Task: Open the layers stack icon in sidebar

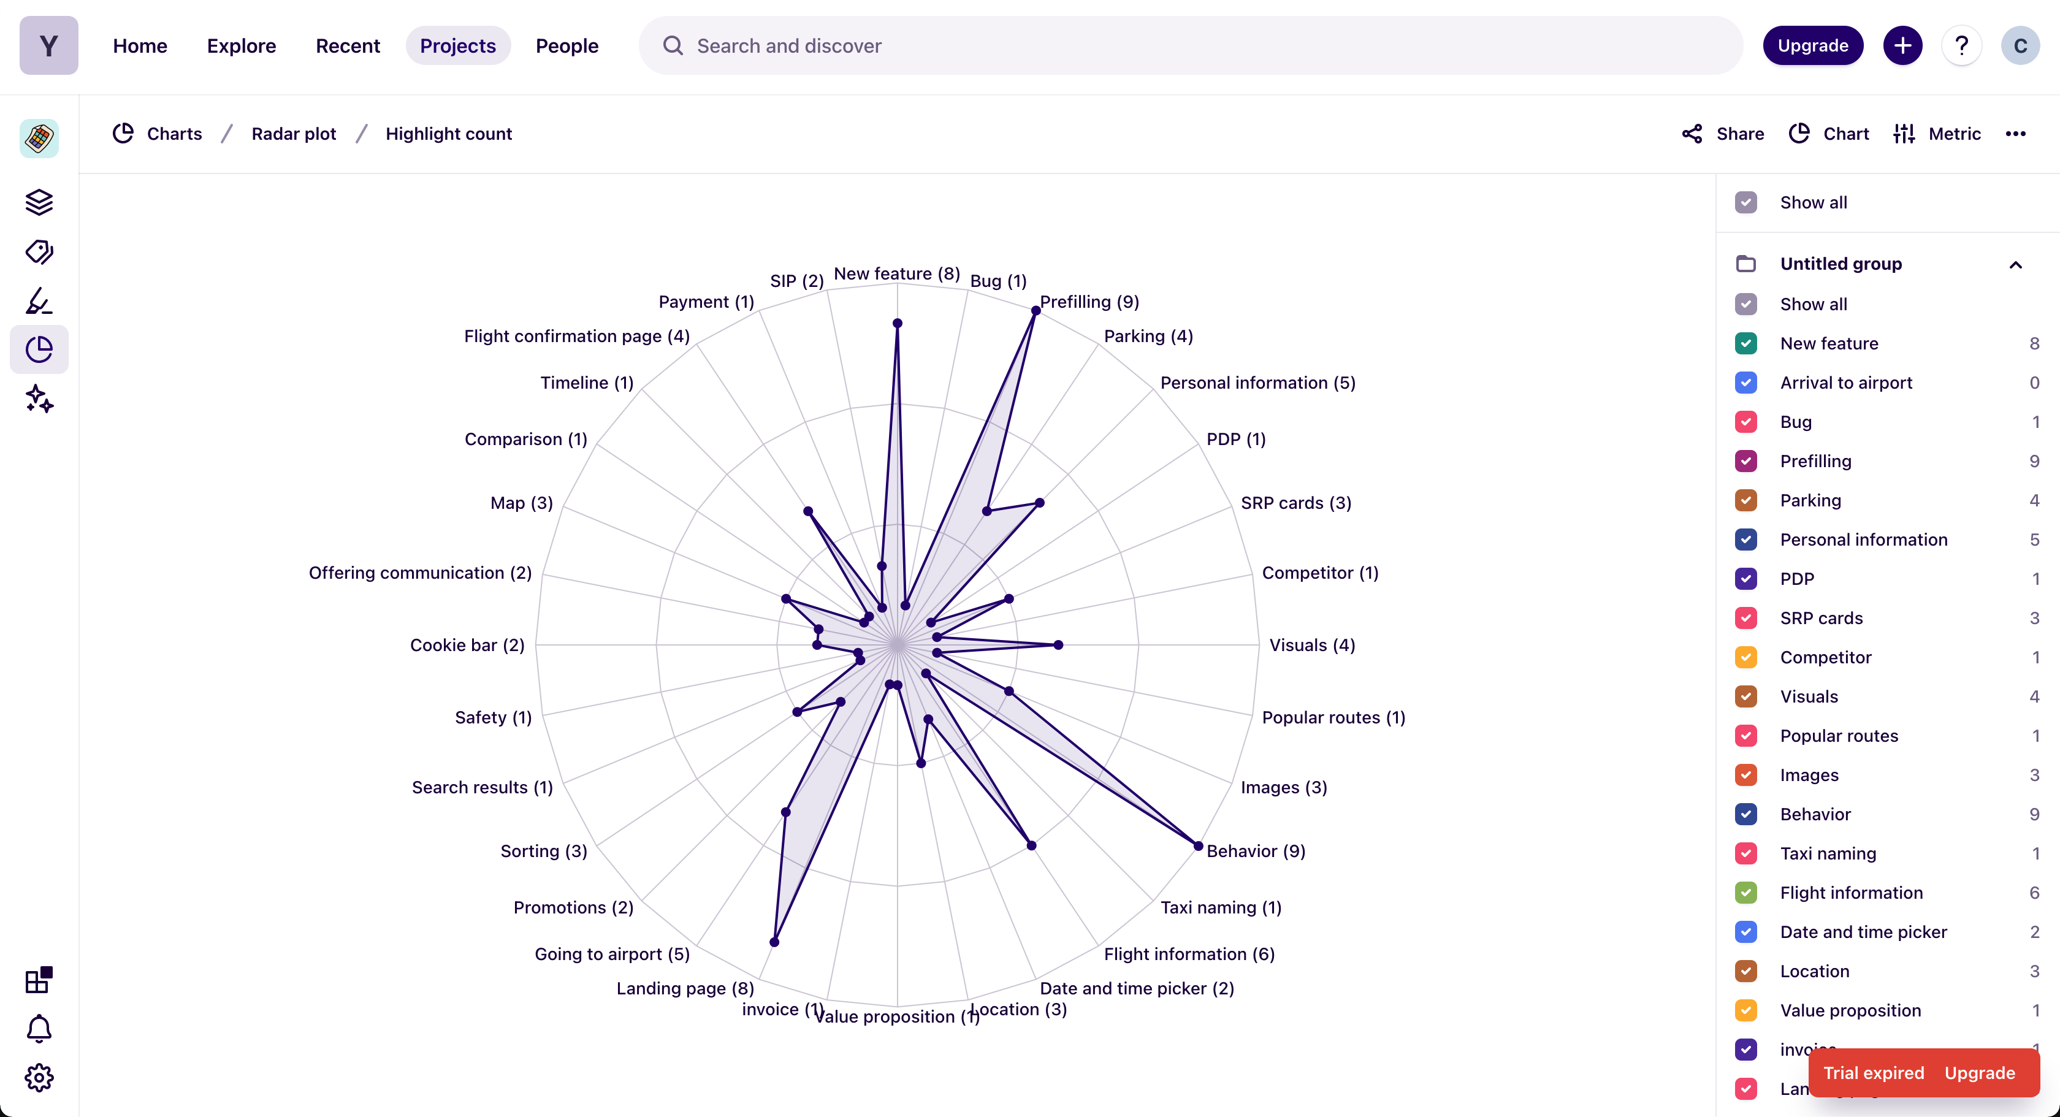Action: [39, 202]
